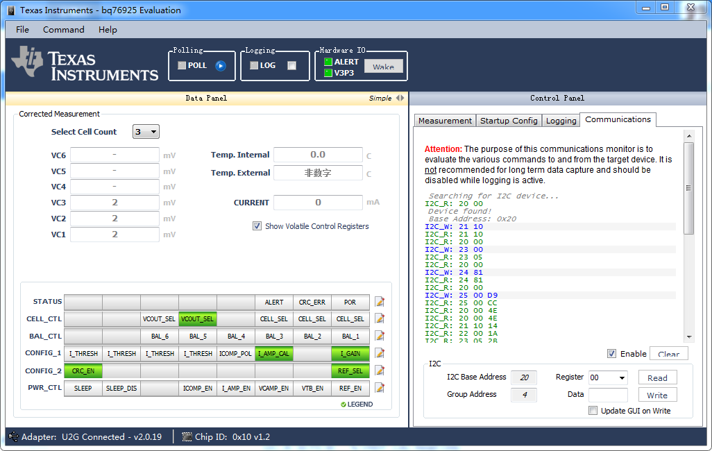712x451 pixels.
Task: Click the Clear button
Action: pyautogui.click(x=668, y=354)
